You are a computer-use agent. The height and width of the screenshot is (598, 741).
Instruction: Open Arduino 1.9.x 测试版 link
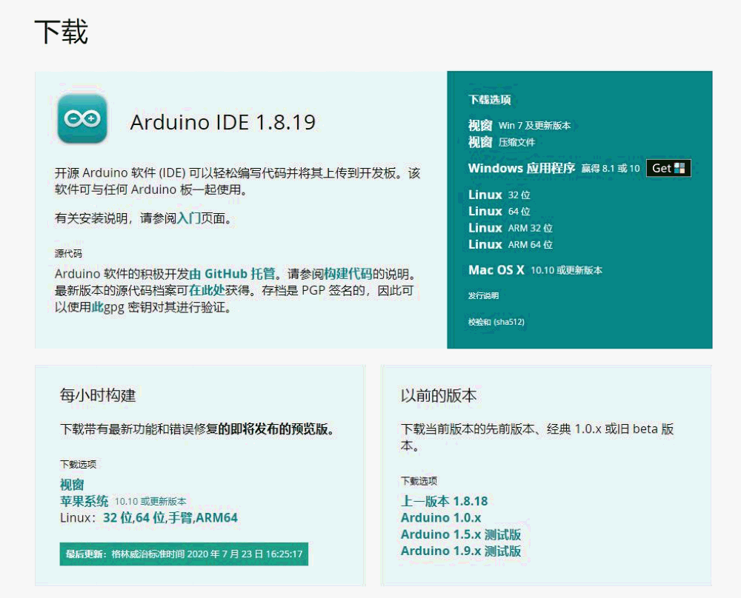pos(461,551)
